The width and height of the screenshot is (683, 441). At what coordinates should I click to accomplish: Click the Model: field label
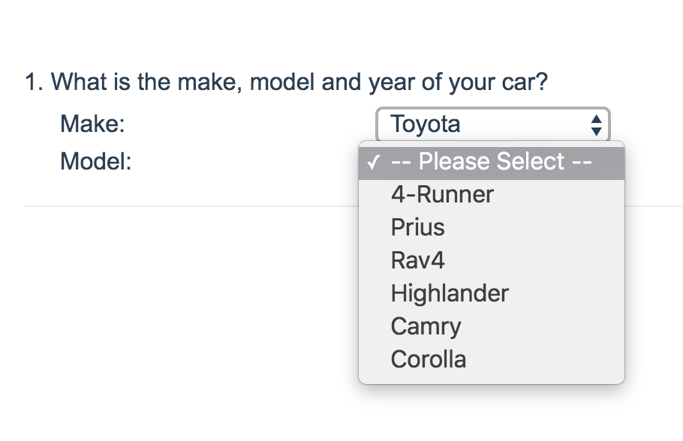click(96, 161)
